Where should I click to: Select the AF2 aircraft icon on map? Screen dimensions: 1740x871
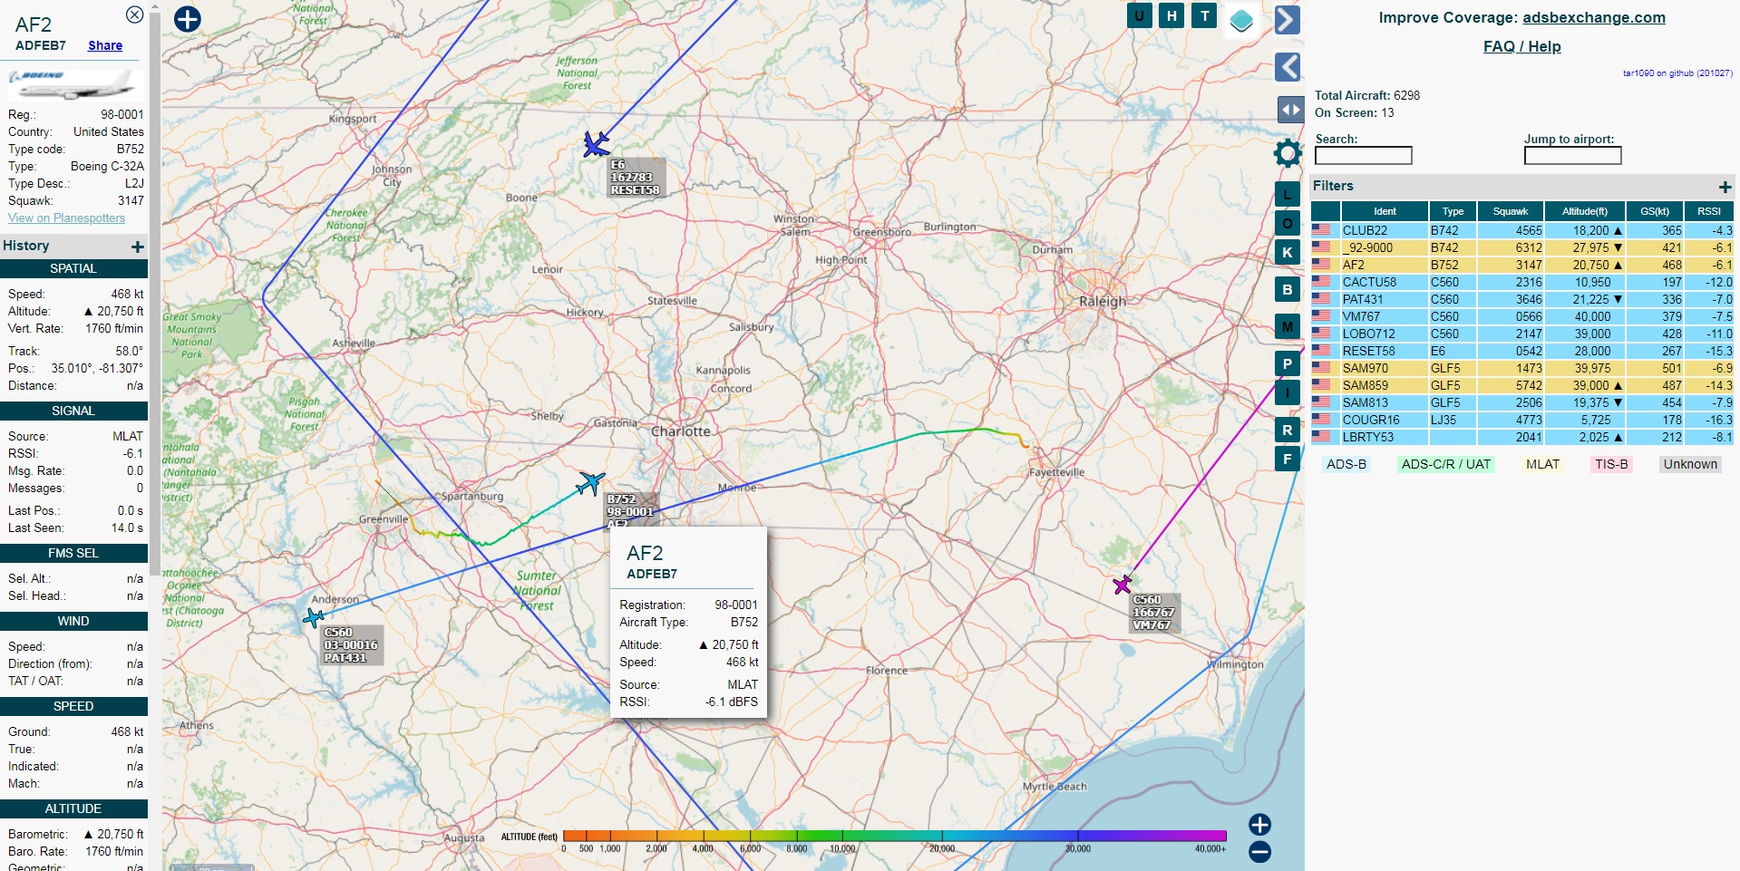point(590,482)
